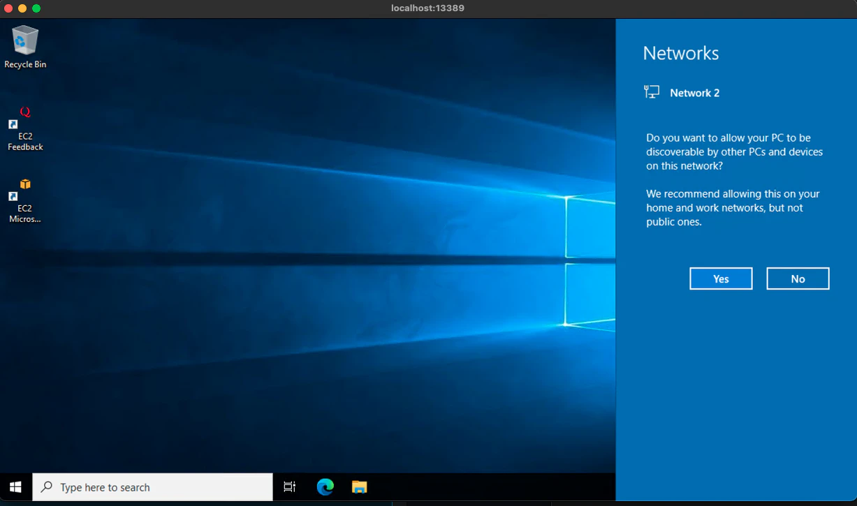Launch Microsoft Edge from the taskbar
The width and height of the screenshot is (857, 506).
[325, 487]
